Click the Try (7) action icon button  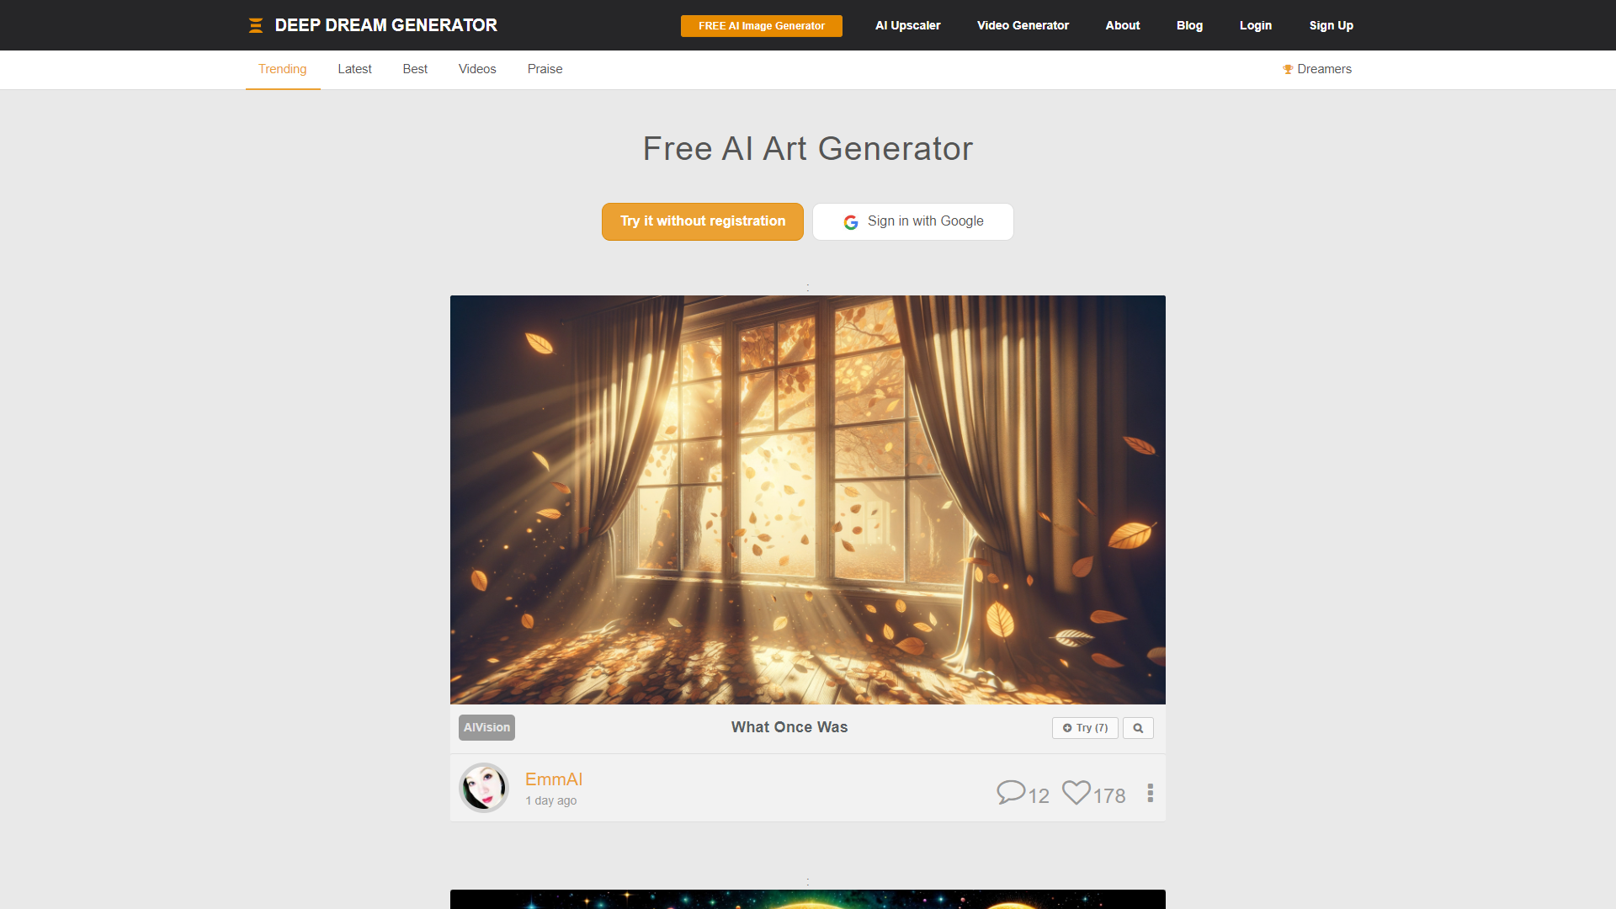[x=1086, y=728]
